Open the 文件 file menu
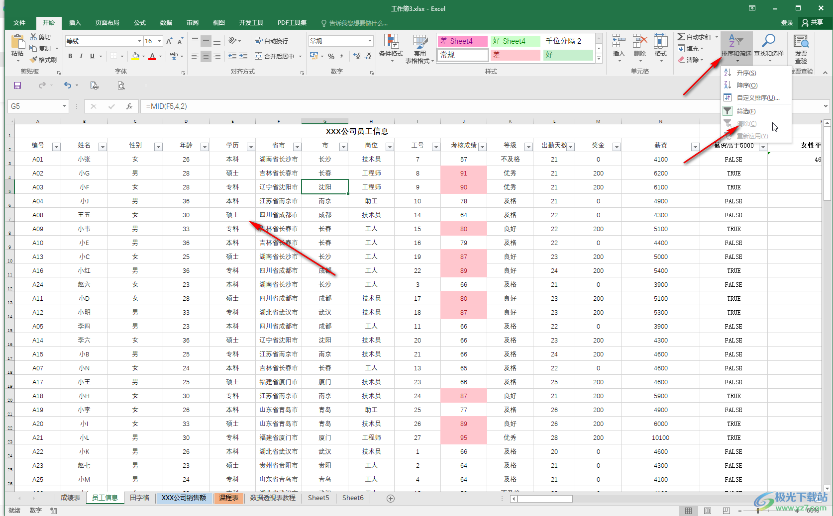The width and height of the screenshot is (833, 516). 19,23
